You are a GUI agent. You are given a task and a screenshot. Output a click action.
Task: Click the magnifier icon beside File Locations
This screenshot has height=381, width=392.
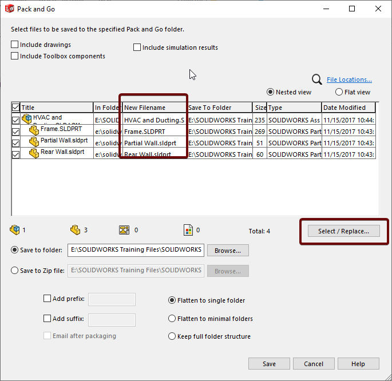click(x=317, y=80)
